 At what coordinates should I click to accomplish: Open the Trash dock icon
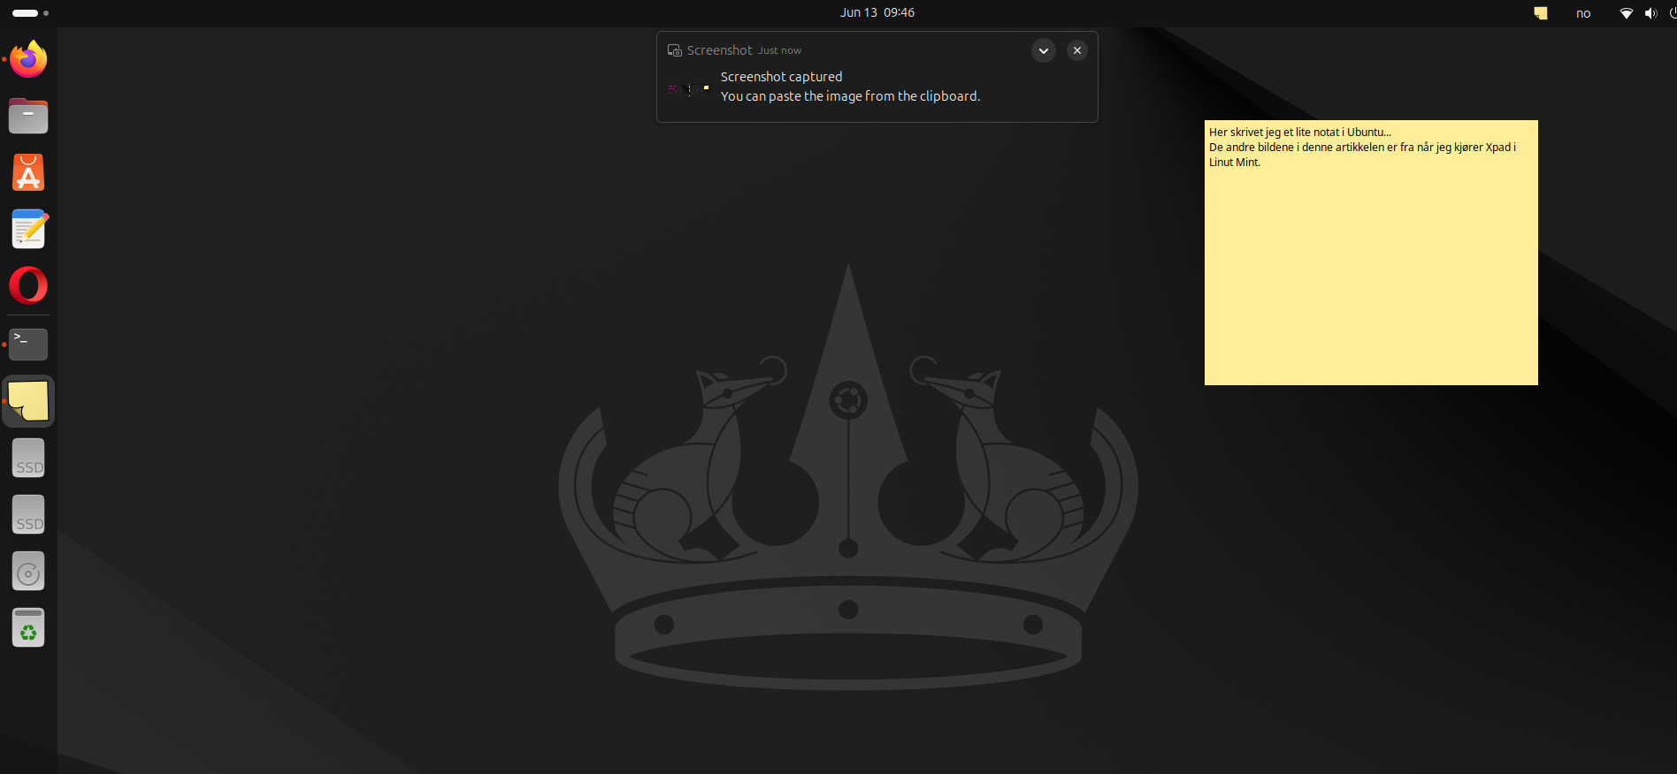point(28,627)
